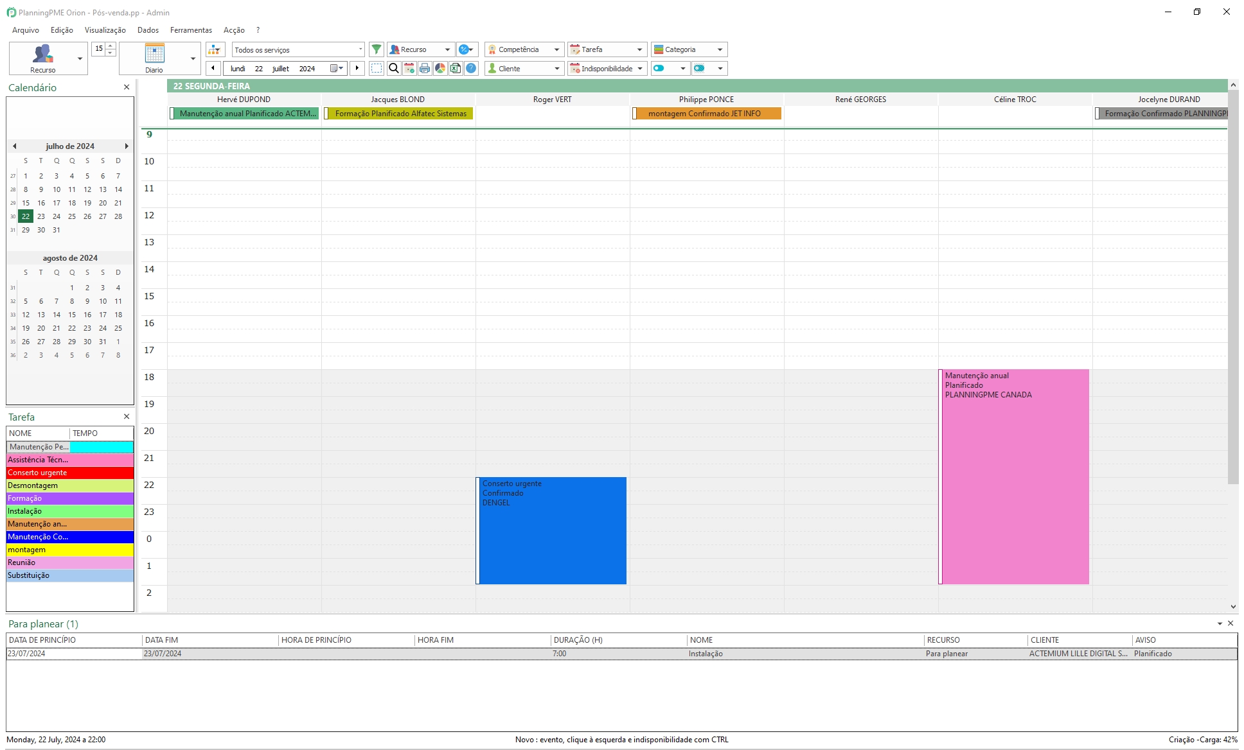This screenshot has height=750, width=1244.
Task: Open the Edição menu
Action: click(x=62, y=30)
